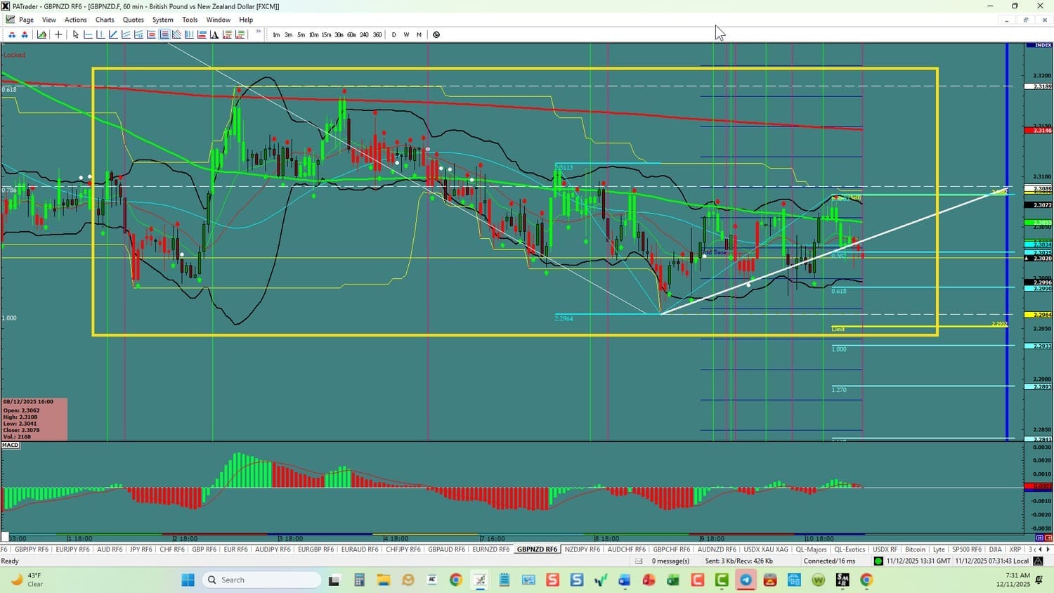Expand the toolbar overflow chevron
The image size is (1054, 593).
pyautogui.click(x=258, y=32)
